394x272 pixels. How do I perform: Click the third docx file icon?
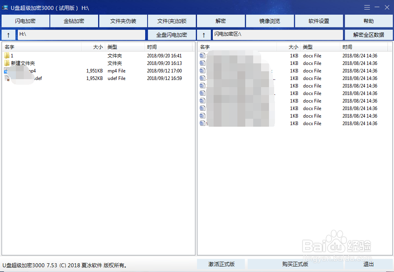(202, 70)
